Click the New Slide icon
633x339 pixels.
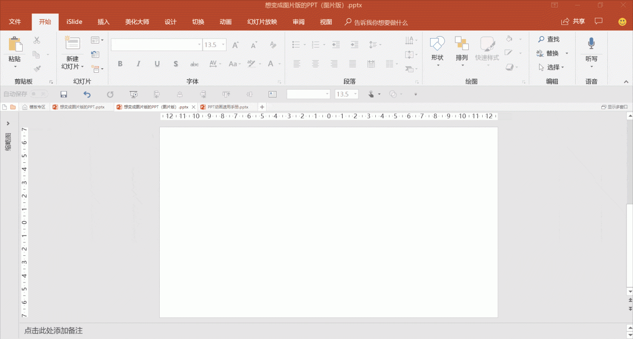pos(72,44)
